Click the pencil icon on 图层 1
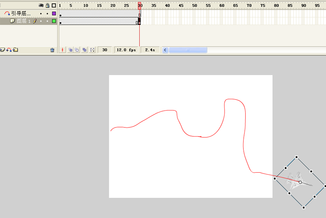This screenshot has width=326, height=218. [35, 21]
